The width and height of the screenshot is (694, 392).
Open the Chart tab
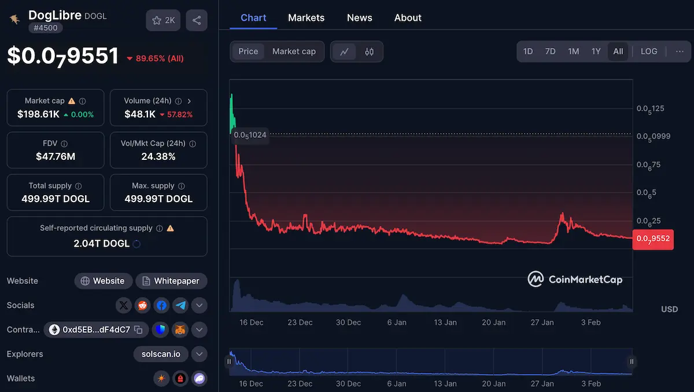click(x=253, y=18)
